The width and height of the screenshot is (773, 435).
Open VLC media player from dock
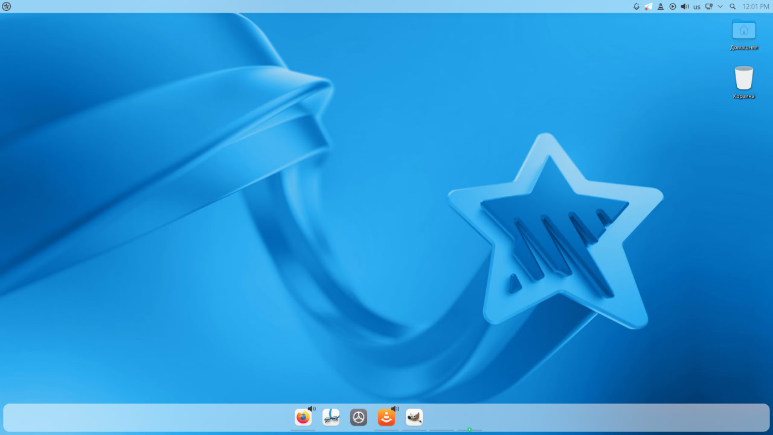386,417
